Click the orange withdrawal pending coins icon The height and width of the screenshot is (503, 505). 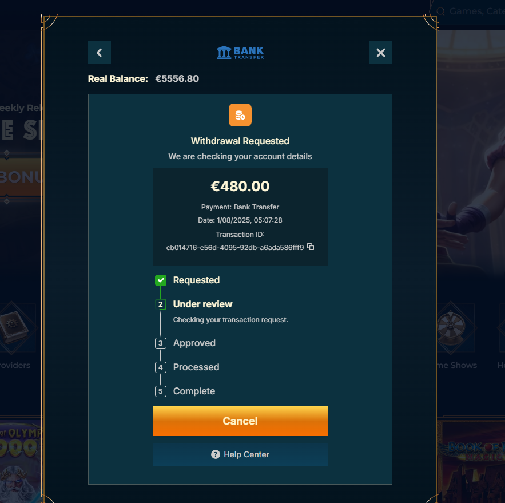(x=240, y=115)
